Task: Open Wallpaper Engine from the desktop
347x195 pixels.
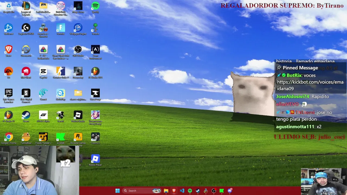Action: (78, 29)
